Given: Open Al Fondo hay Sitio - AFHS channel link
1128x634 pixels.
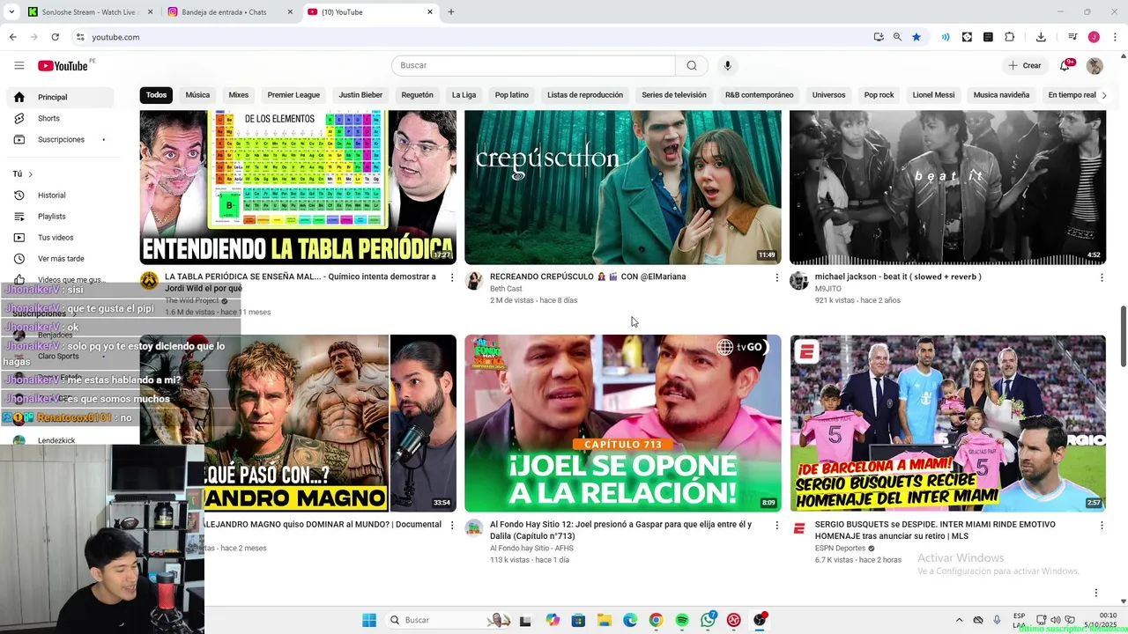Looking at the screenshot, I should (x=531, y=549).
